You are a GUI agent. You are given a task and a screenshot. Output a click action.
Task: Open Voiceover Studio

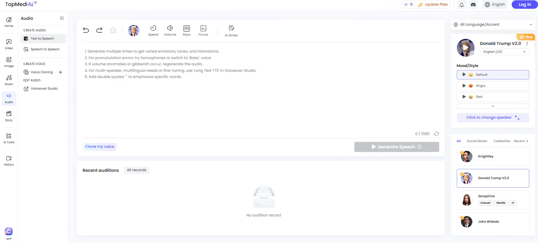(x=43, y=89)
